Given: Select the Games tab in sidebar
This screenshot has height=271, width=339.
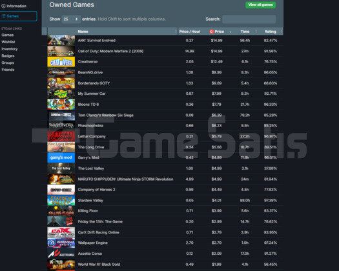Looking at the screenshot, I should pyautogui.click(x=18, y=16).
